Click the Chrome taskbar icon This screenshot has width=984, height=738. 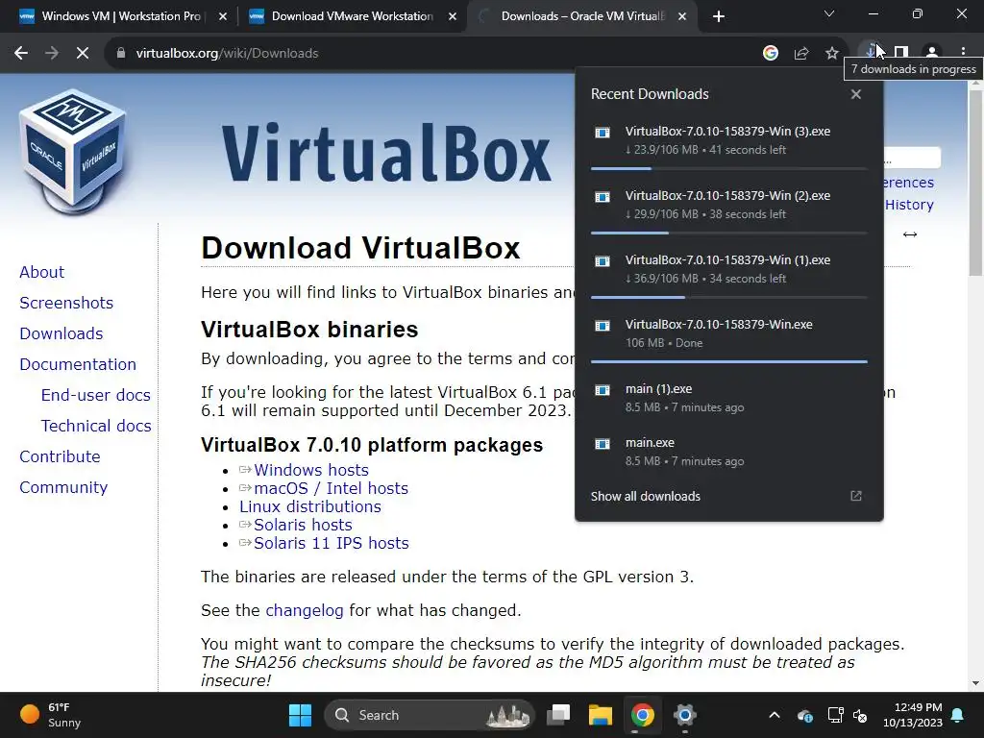(642, 715)
